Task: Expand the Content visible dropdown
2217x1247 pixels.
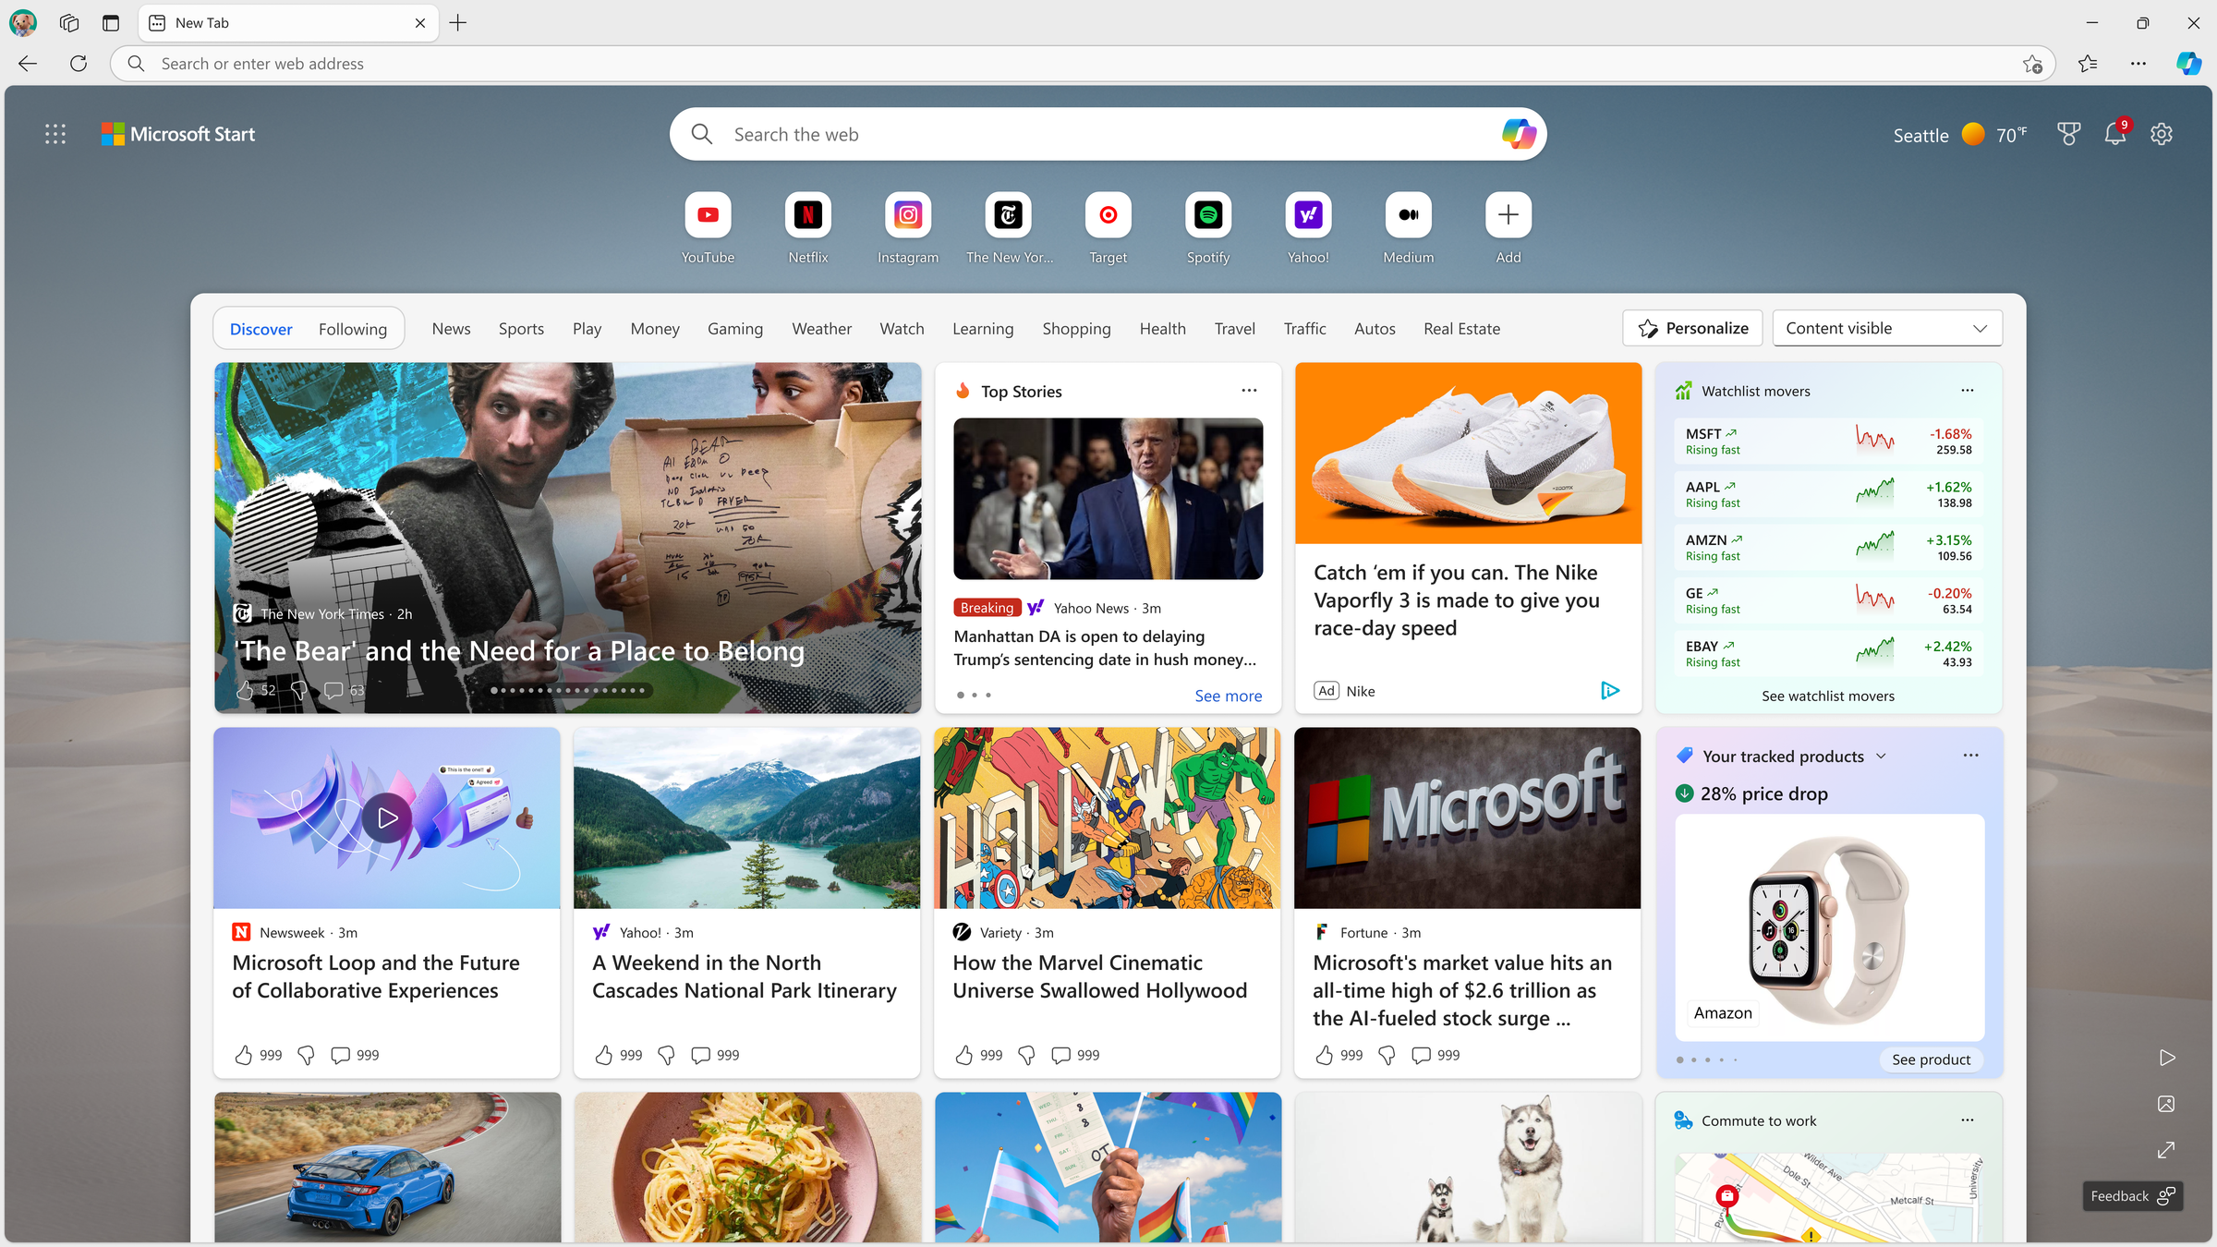Action: pos(1887,328)
